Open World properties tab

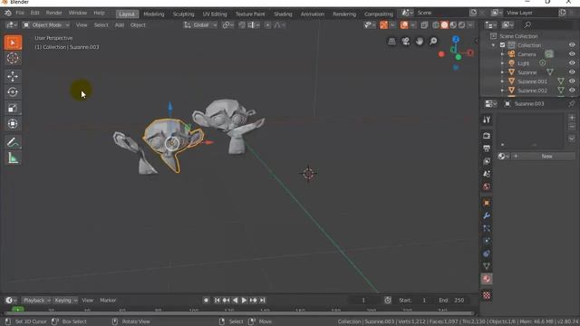[x=487, y=187]
